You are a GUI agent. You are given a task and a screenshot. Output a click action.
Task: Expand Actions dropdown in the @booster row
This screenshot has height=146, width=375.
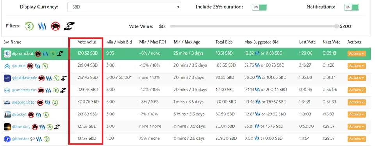pos(356,139)
